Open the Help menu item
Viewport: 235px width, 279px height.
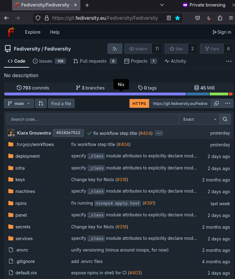click(x=55, y=32)
